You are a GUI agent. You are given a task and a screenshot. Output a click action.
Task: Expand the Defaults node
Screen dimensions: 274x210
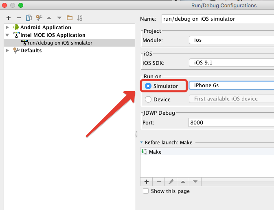[x=7, y=50]
